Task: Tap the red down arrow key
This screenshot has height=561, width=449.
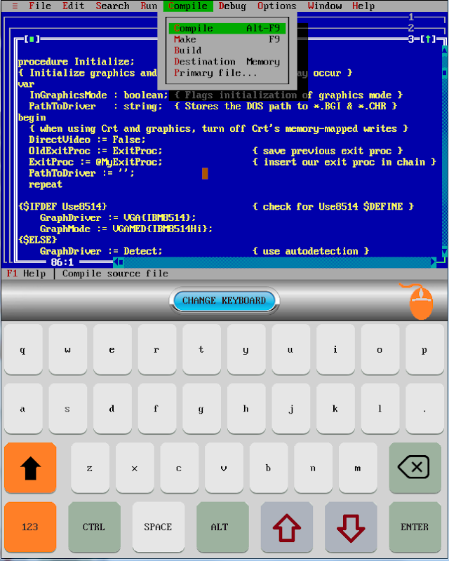Action: click(x=351, y=527)
